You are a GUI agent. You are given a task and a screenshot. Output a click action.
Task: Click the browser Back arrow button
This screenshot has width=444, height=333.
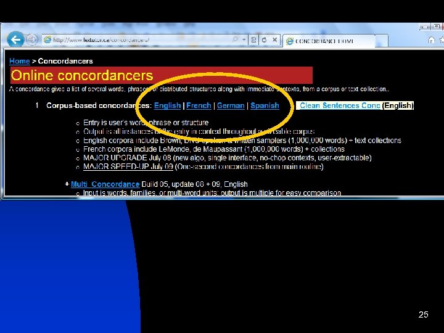15,39
